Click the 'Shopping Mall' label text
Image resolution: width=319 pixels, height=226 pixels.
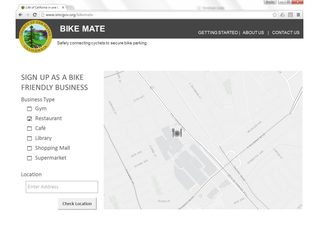click(x=52, y=148)
